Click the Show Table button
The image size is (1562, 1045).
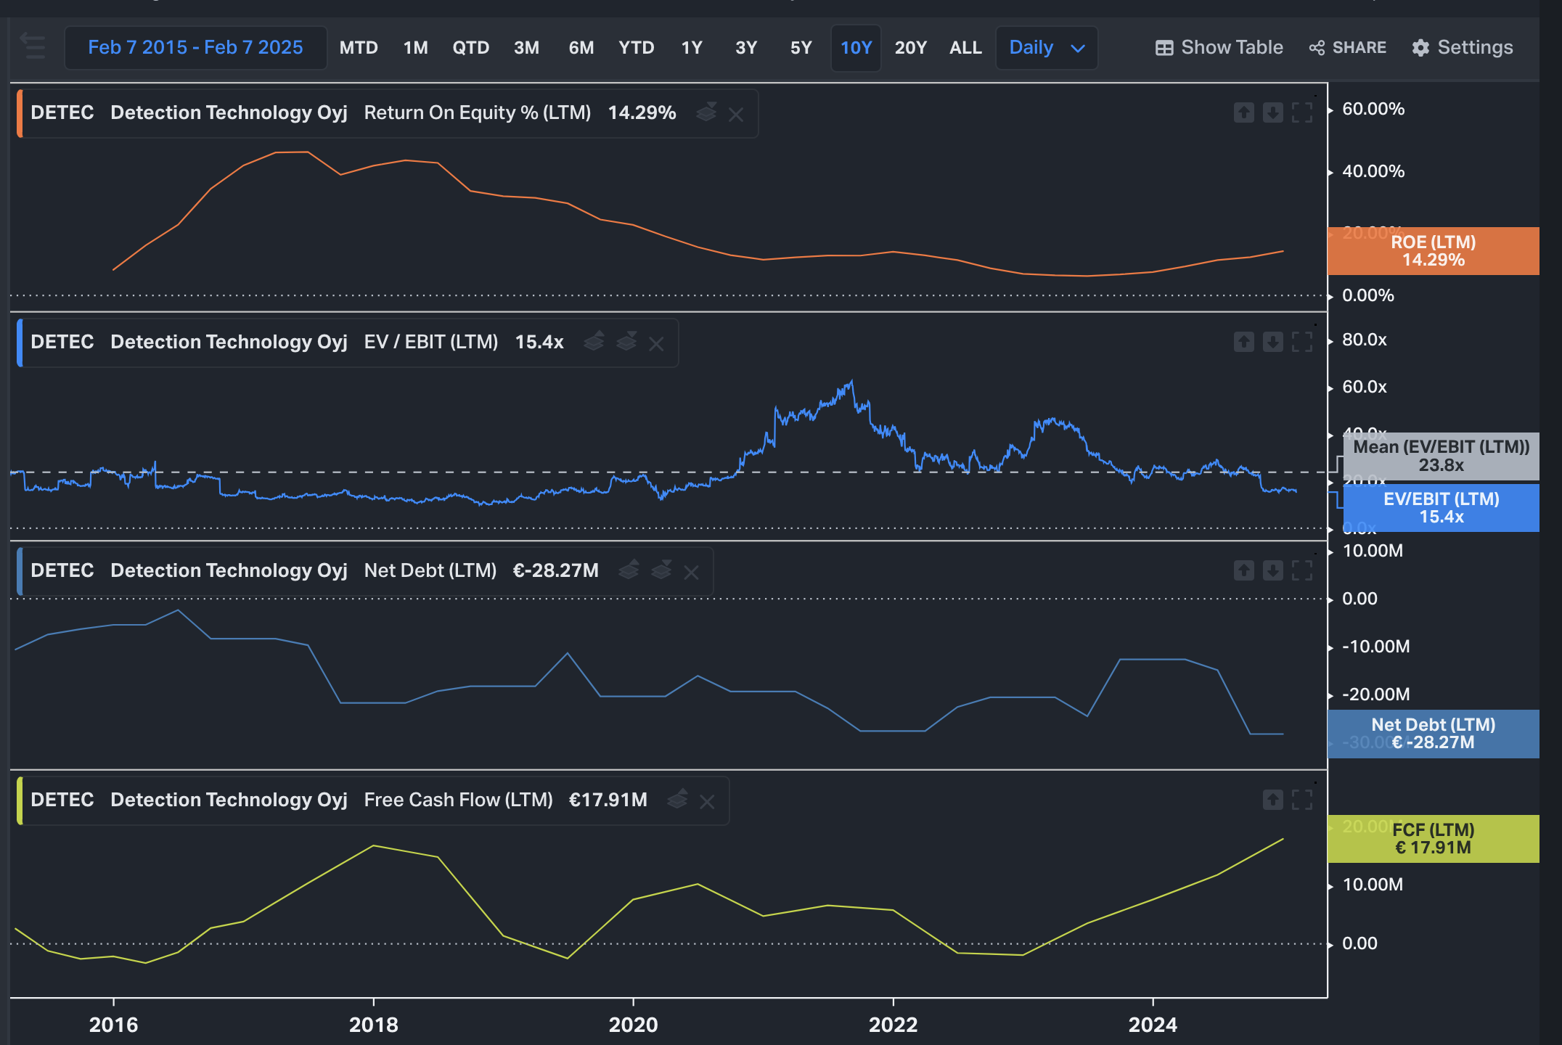click(1219, 48)
